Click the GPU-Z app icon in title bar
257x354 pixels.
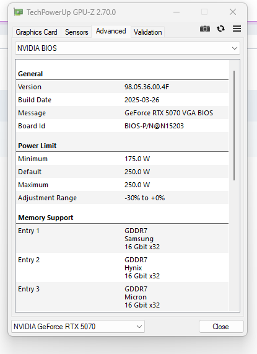(18, 12)
